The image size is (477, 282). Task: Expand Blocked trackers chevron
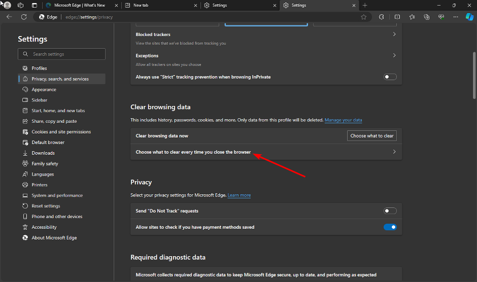pos(394,34)
